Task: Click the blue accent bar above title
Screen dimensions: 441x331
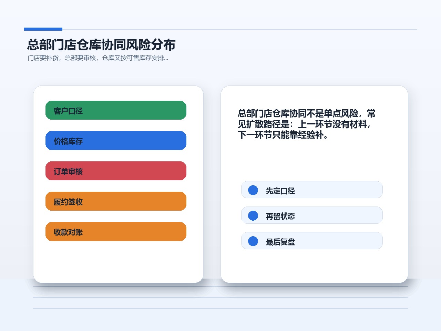Action: 43,29
